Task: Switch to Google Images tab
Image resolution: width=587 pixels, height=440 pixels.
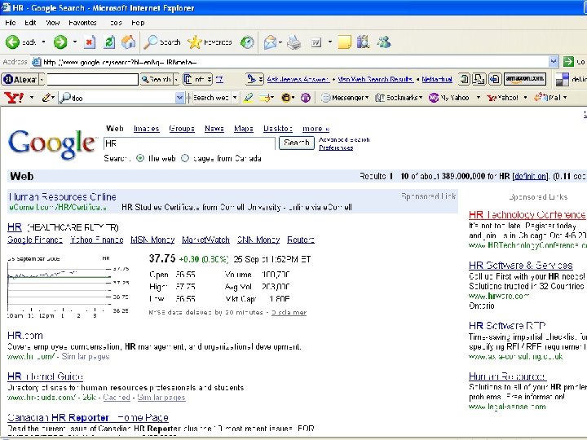Action: (147, 129)
